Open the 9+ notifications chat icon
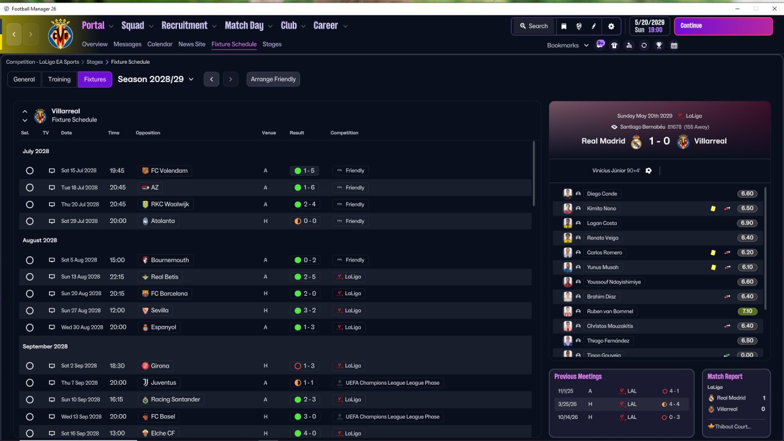The image size is (784, 441). click(x=600, y=44)
